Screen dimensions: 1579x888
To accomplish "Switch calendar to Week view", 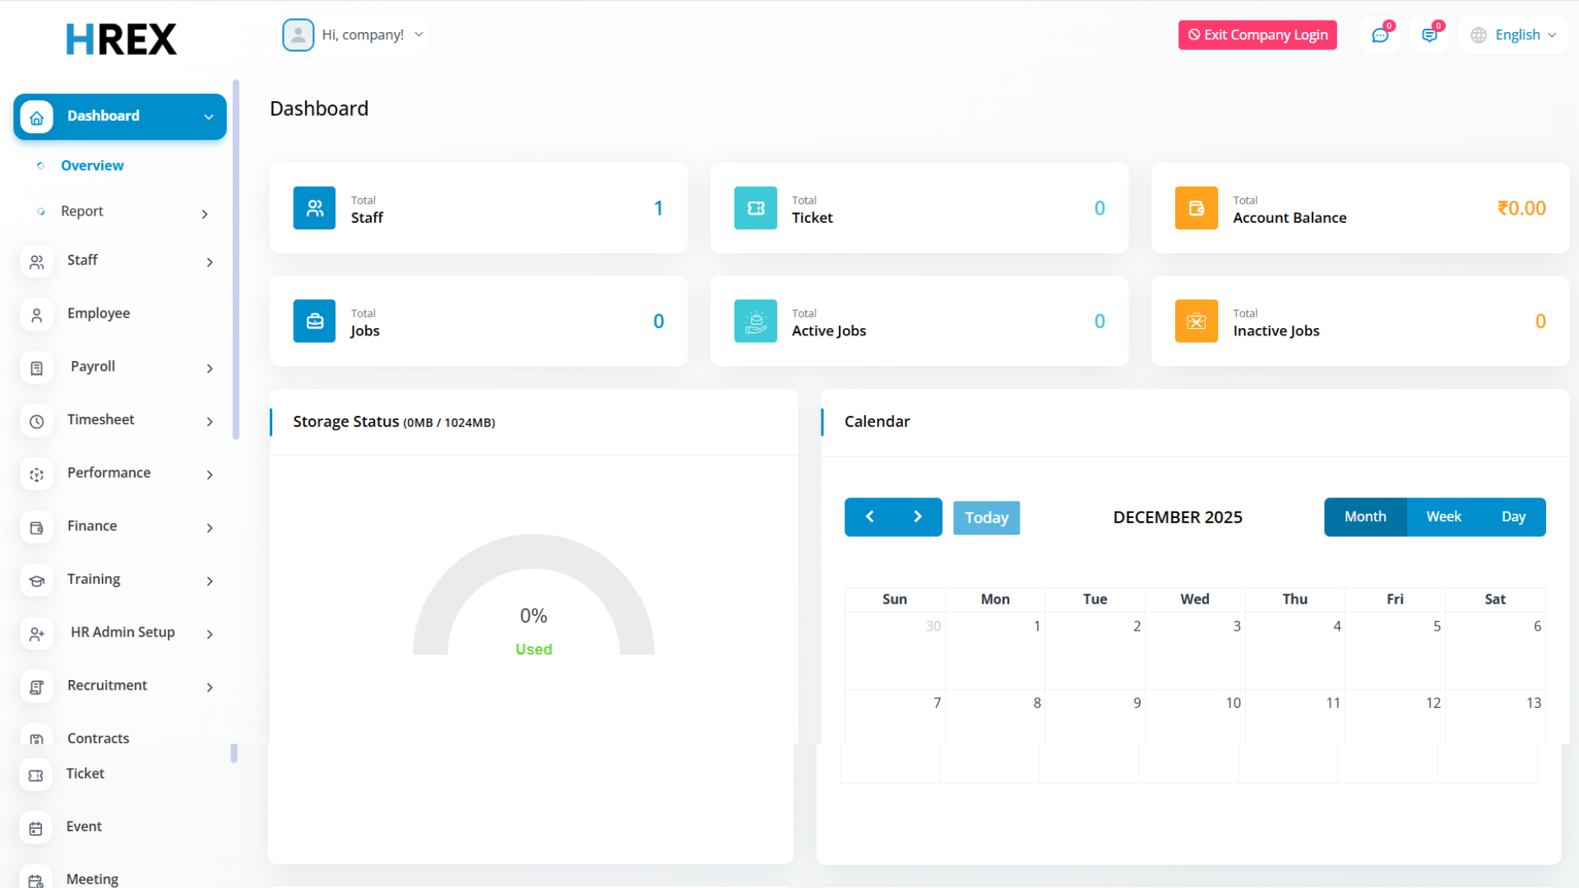I will tap(1443, 516).
